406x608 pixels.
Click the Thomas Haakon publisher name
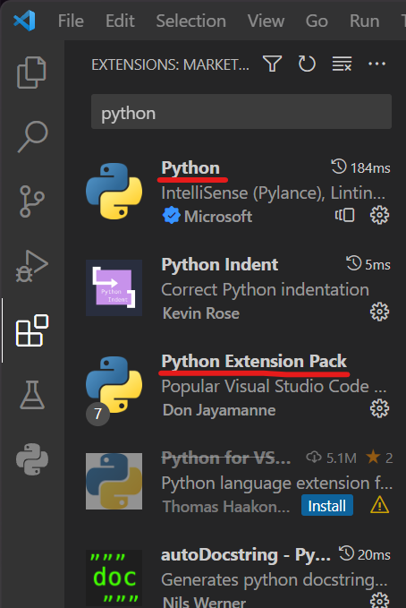click(x=226, y=507)
